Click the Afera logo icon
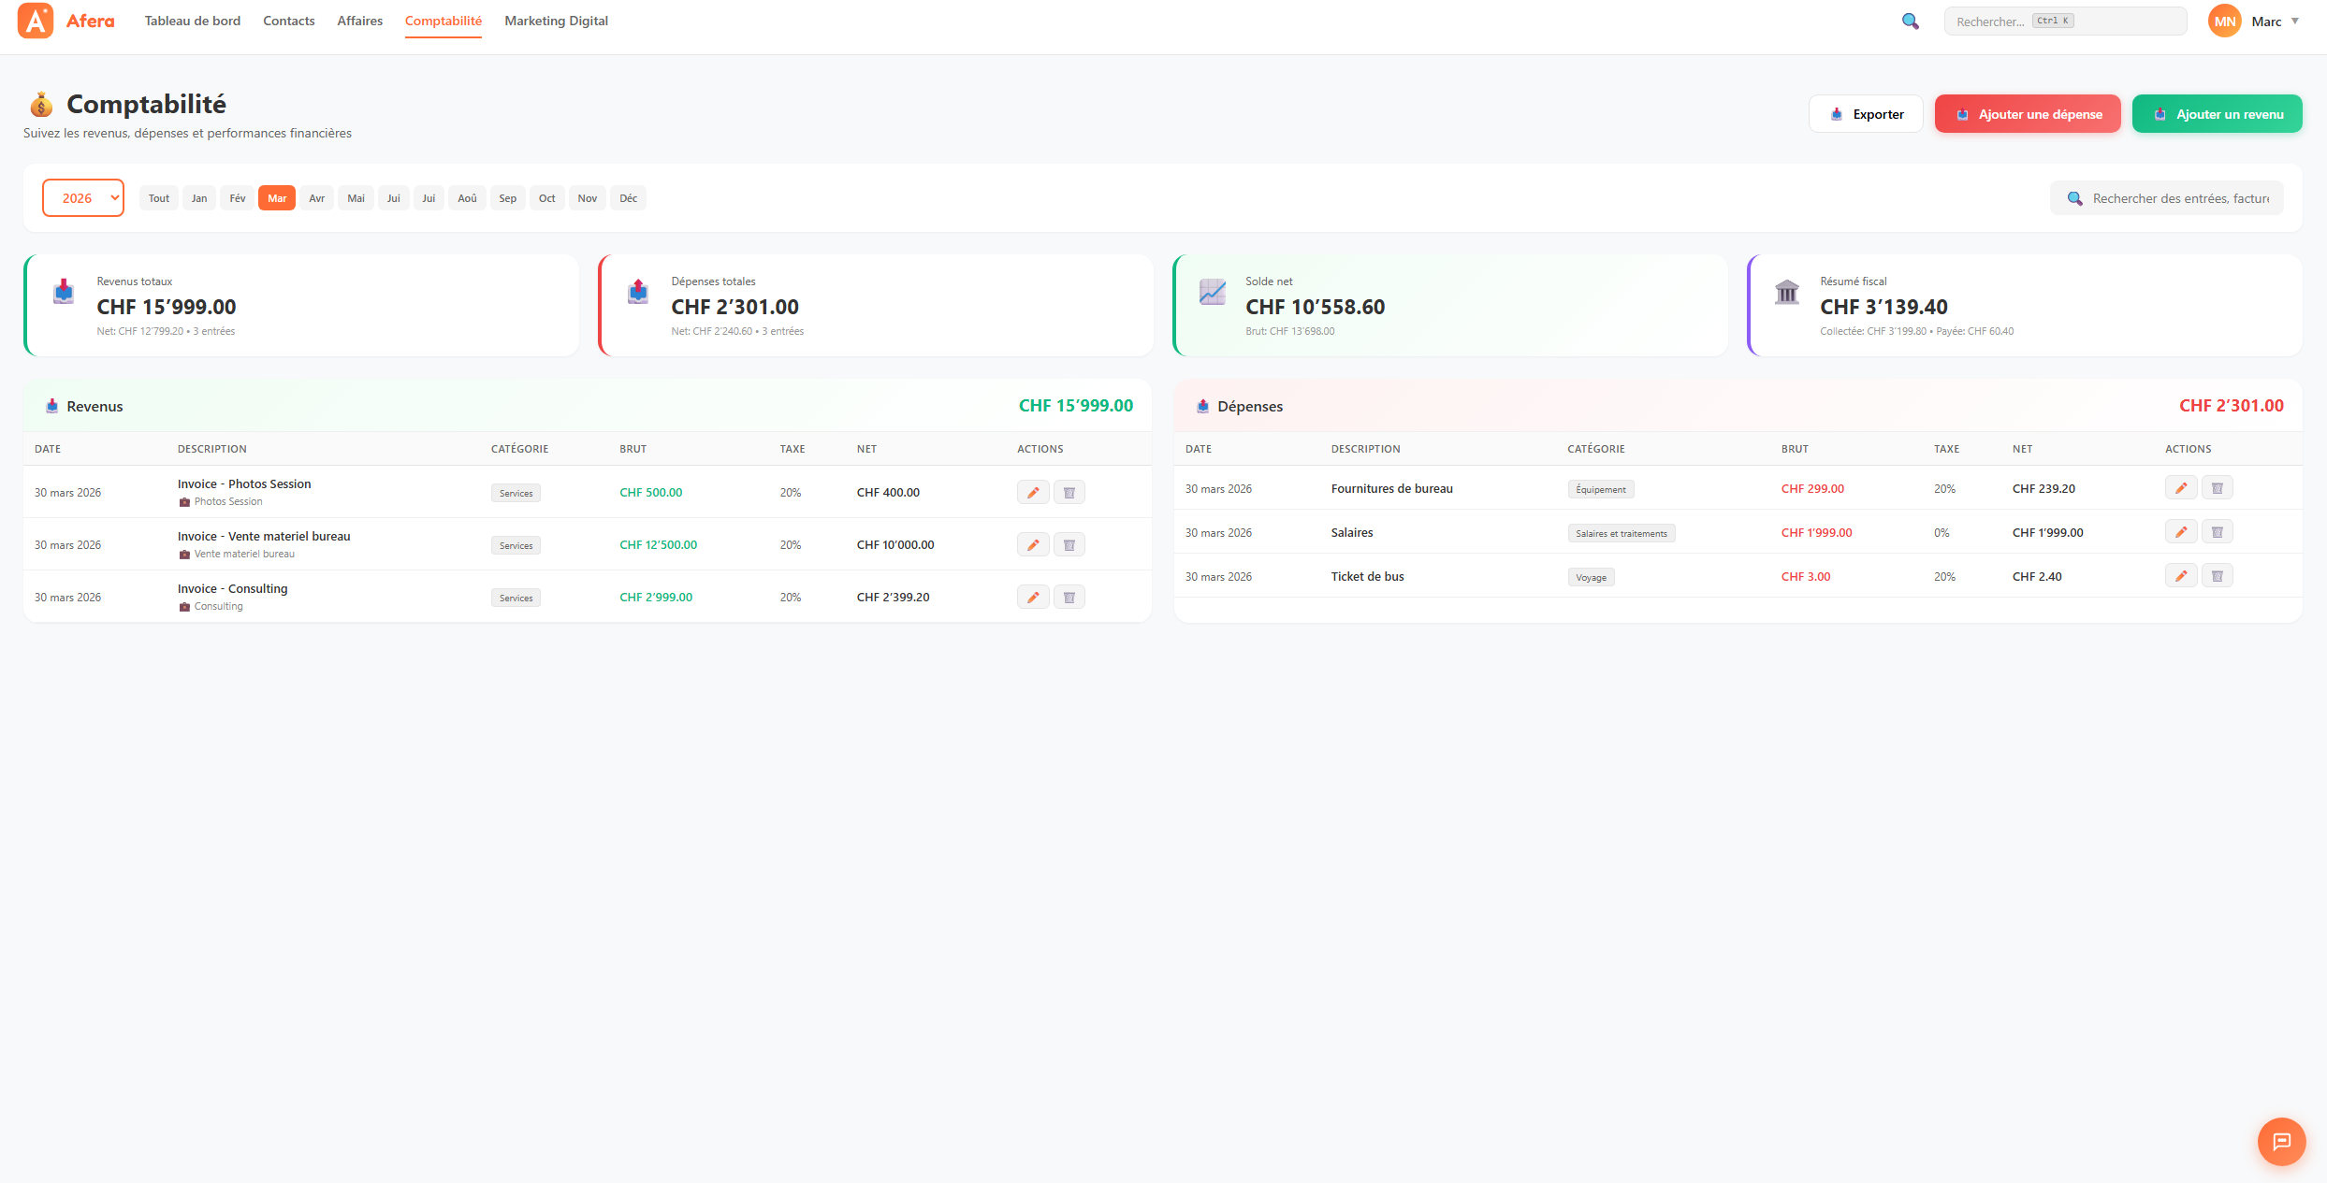The width and height of the screenshot is (2327, 1183). pyautogui.click(x=36, y=21)
